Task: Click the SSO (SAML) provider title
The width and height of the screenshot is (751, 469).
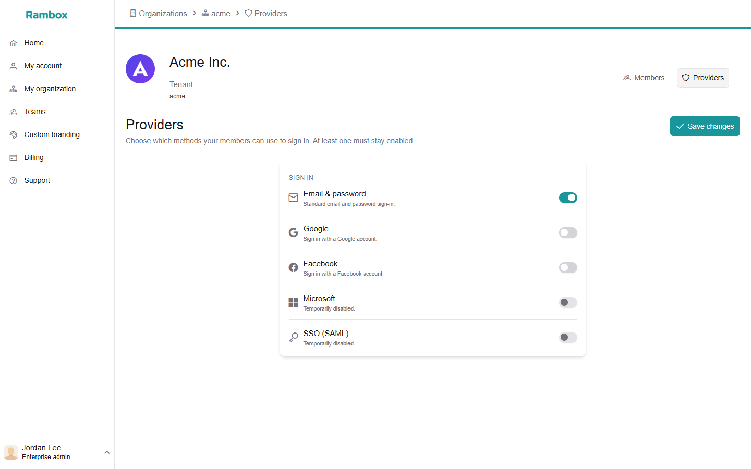Action: coord(326,334)
